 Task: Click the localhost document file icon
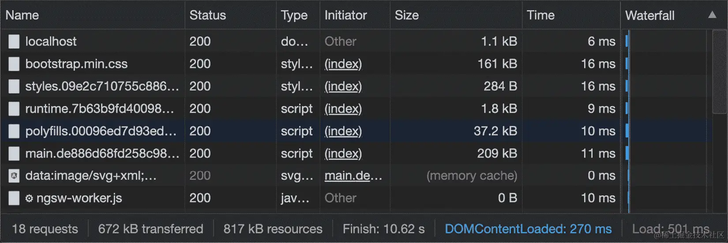point(14,41)
